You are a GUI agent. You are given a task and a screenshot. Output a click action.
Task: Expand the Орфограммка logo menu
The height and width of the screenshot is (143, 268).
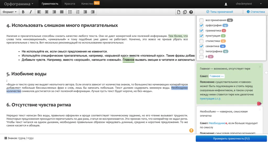19,4
